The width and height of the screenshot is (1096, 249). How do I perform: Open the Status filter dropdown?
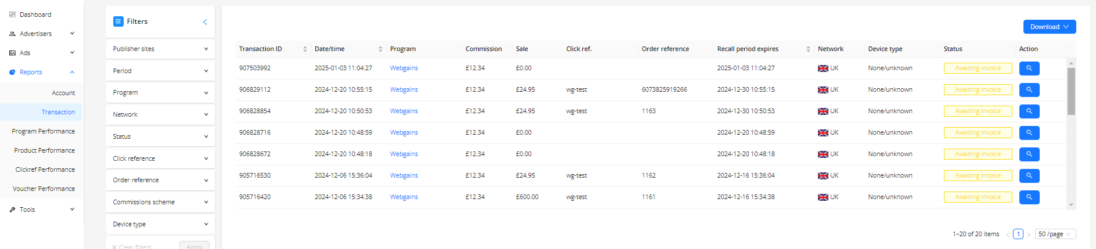tap(160, 136)
